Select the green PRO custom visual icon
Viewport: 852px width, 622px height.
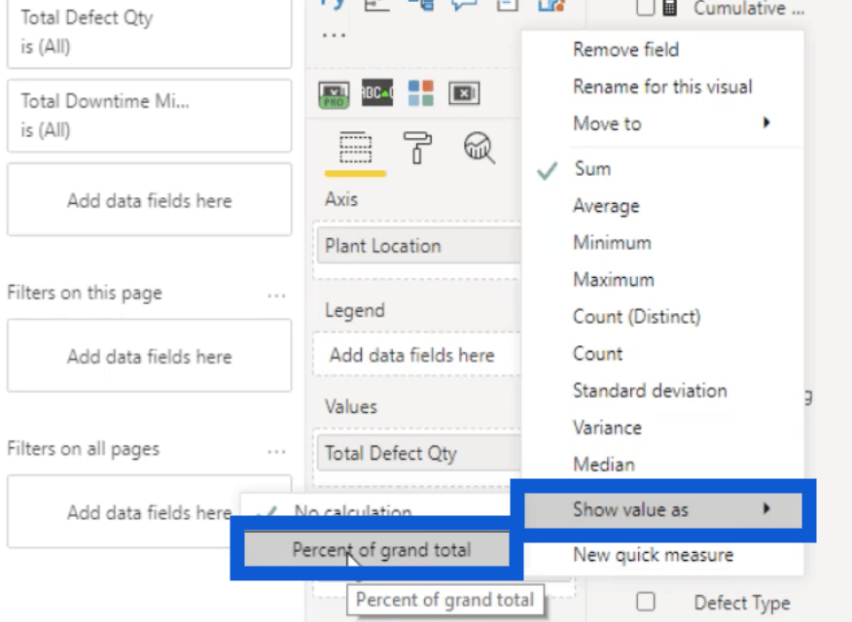click(x=334, y=94)
